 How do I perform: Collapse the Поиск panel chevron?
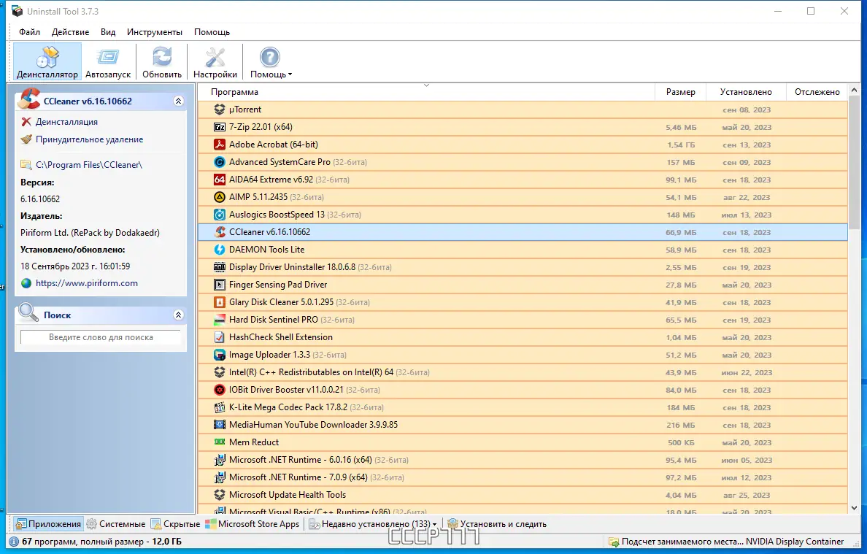pyautogui.click(x=178, y=315)
